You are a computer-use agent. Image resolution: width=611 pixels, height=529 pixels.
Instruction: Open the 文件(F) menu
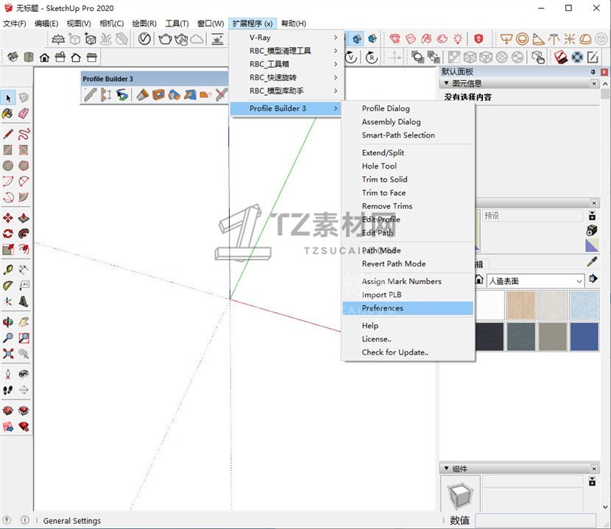[x=15, y=24]
